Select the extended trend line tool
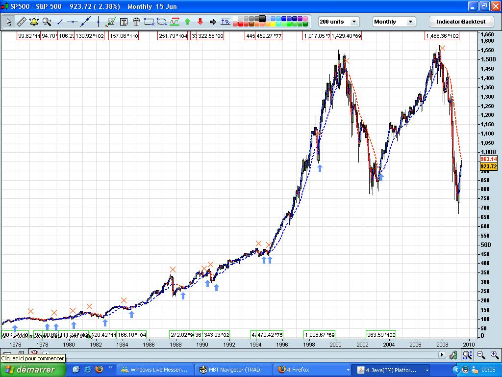 pyautogui.click(x=85, y=22)
